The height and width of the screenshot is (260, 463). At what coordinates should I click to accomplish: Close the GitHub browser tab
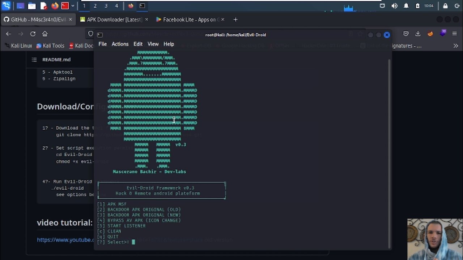70,19
